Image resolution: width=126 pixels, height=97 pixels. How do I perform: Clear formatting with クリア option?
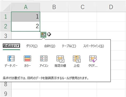click(93, 61)
